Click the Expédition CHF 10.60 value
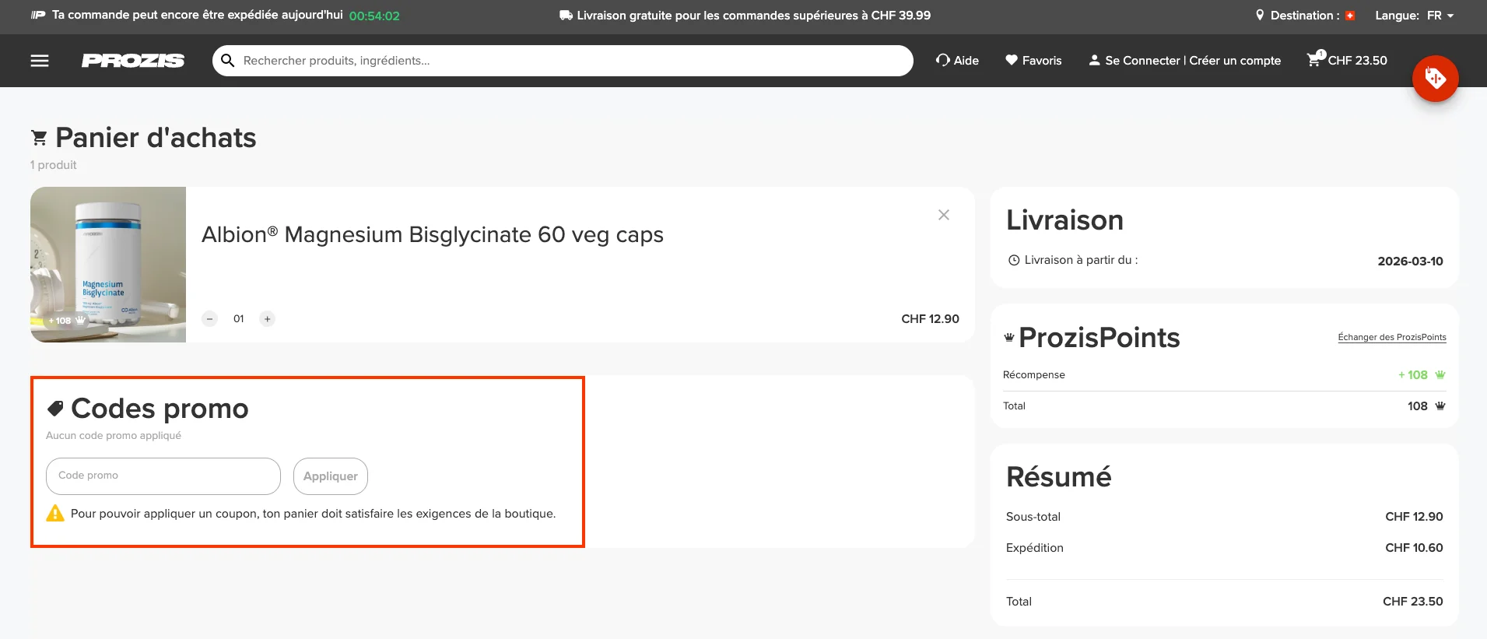The width and height of the screenshot is (1487, 639). coord(1414,548)
